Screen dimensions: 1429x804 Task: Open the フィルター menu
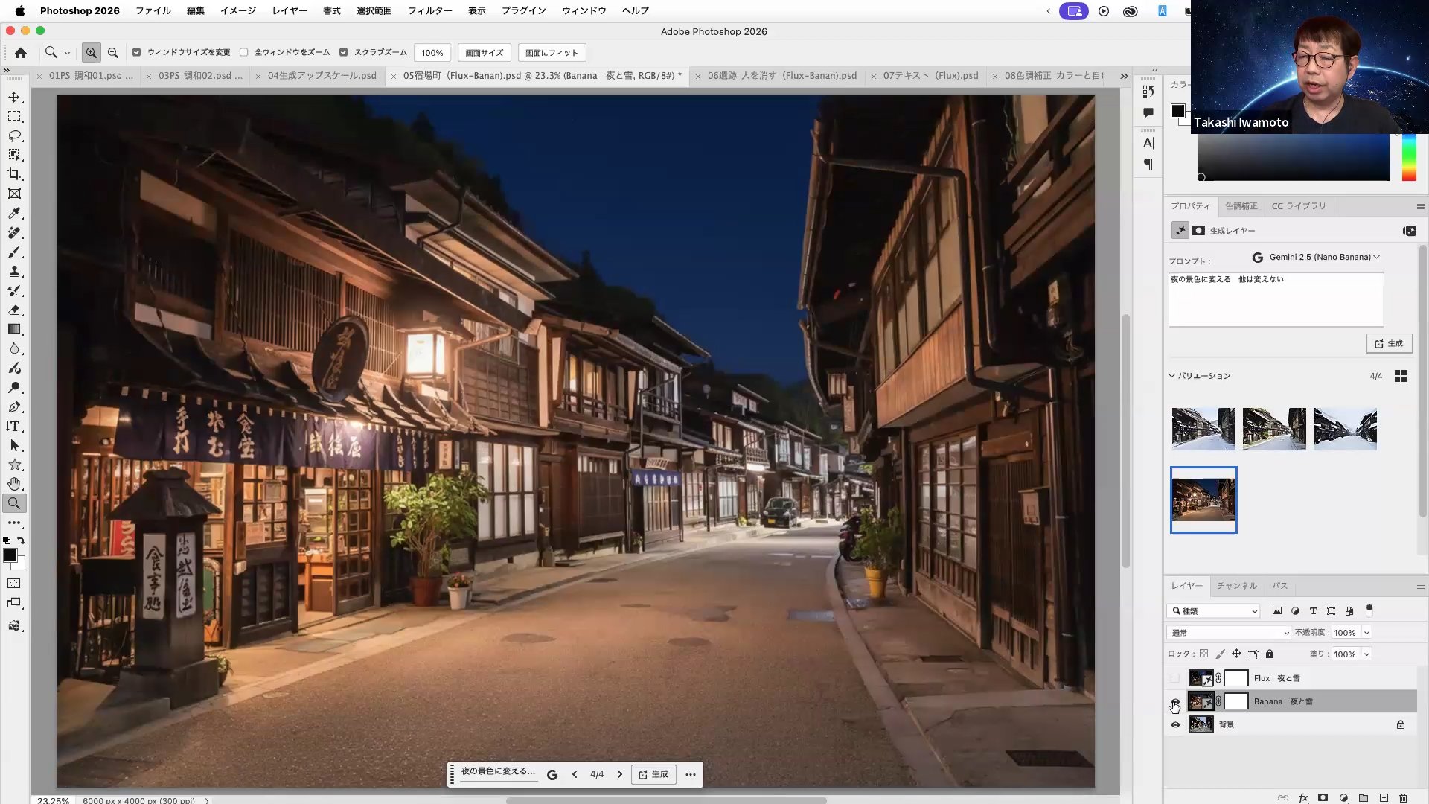pos(429,10)
